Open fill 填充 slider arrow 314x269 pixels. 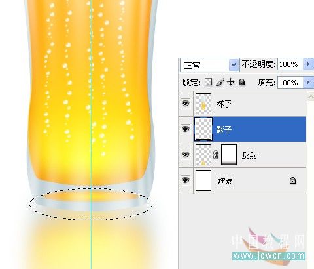[x=308, y=83]
